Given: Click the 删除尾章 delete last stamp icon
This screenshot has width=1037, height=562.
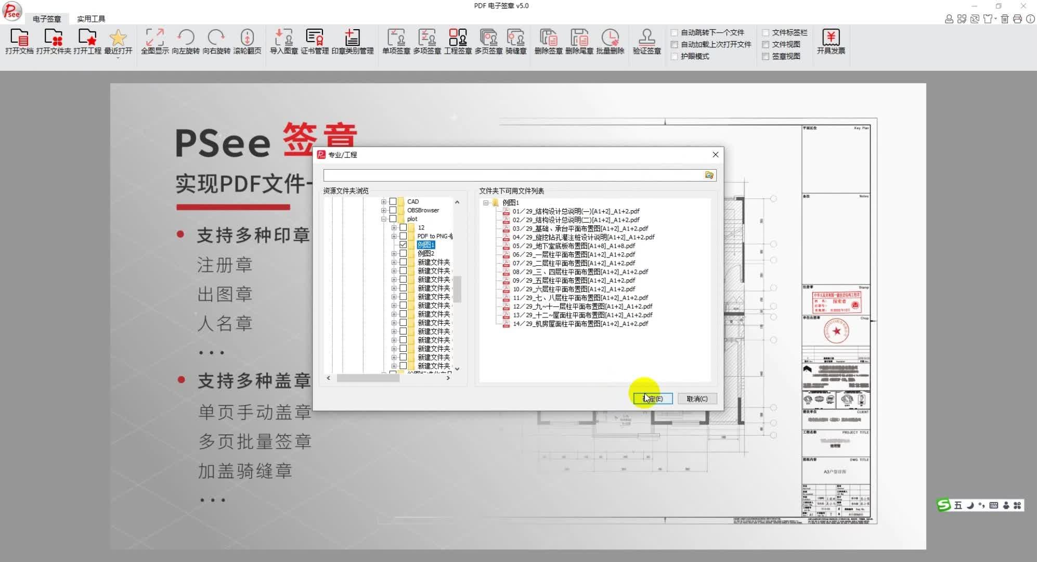Looking at the screenshot, I should [579, 37].
